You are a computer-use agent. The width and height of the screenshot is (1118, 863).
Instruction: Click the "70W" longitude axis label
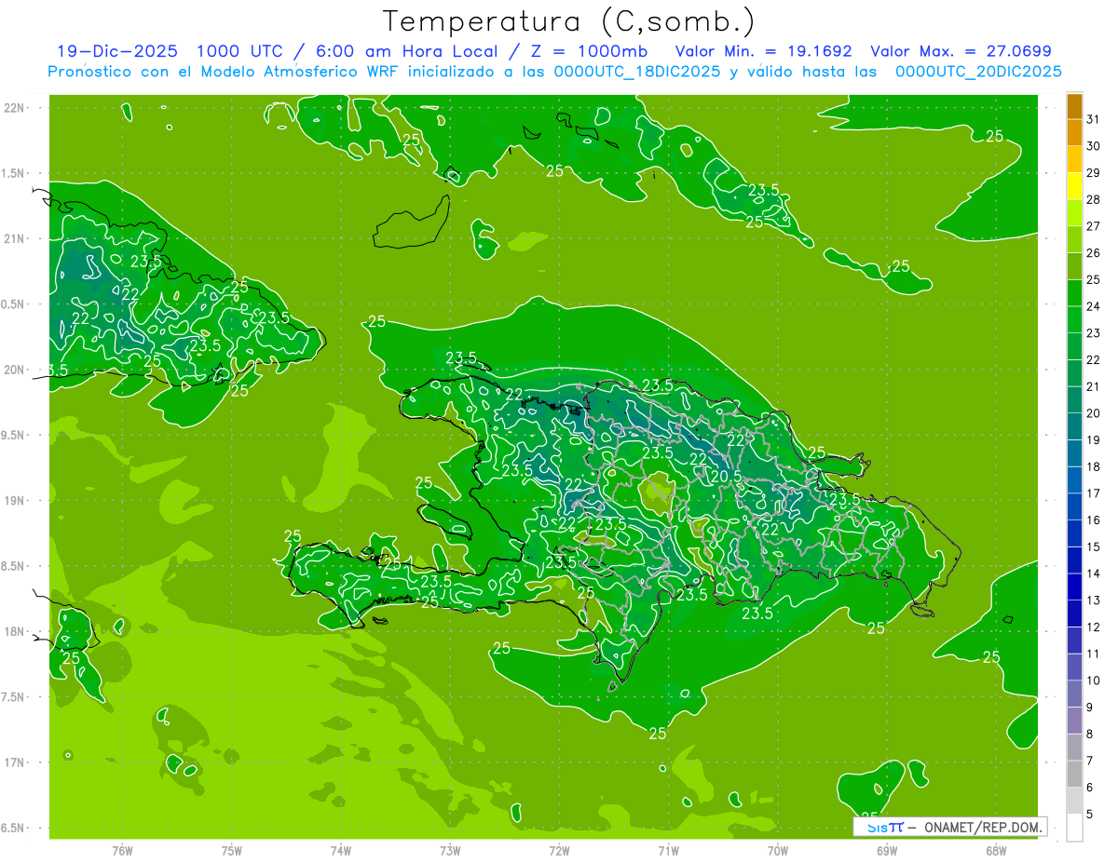[x=778, y=850]
